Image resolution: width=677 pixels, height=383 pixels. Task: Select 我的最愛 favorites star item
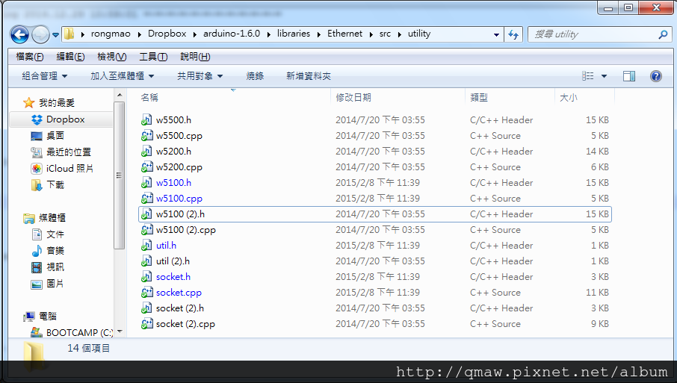49,102
